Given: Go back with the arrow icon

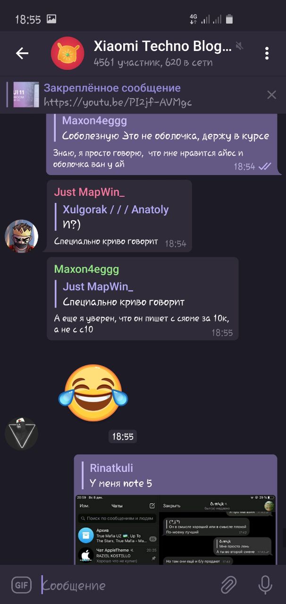Looking at the screenshot, I should [x=22, y=53].
